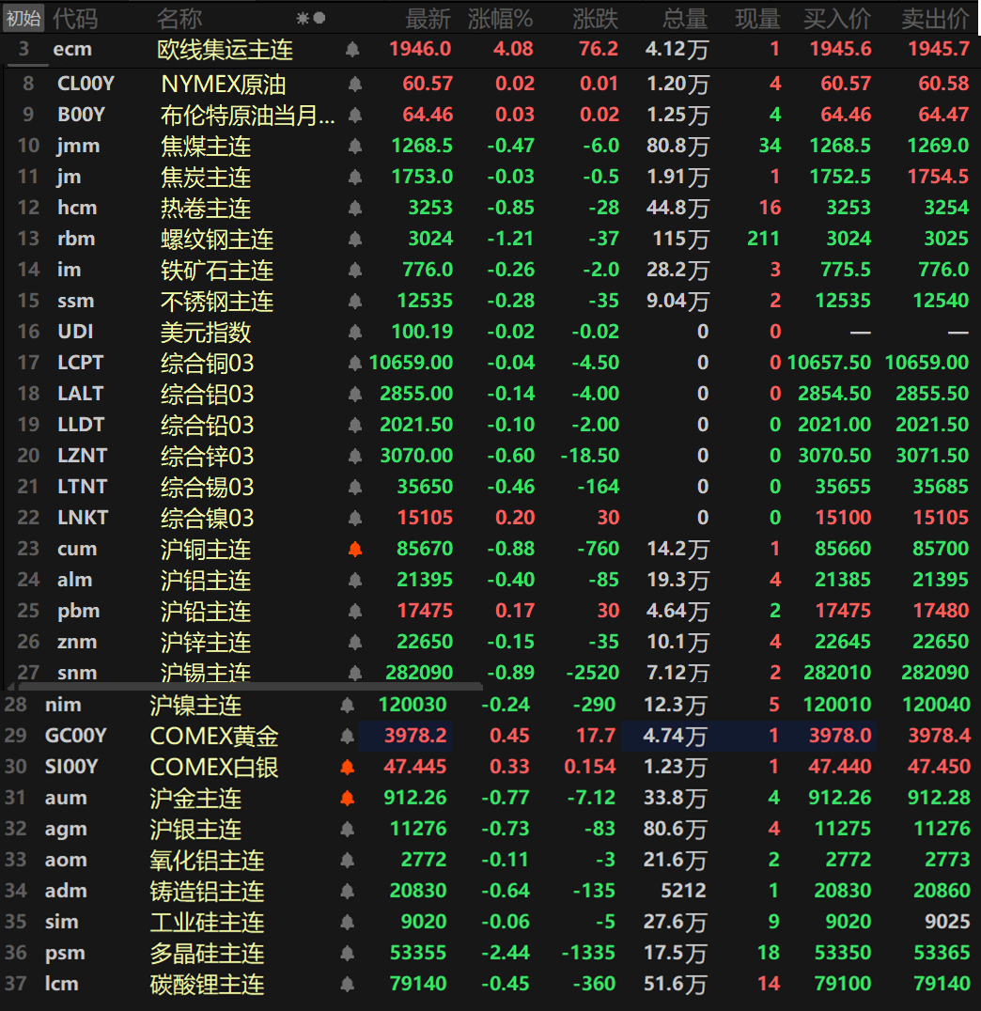Click the bell icon for 欧线集运主连
This screenshot has height=1011, width=981.
352,49
